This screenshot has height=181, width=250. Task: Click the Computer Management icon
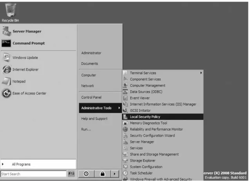[125, 85]
